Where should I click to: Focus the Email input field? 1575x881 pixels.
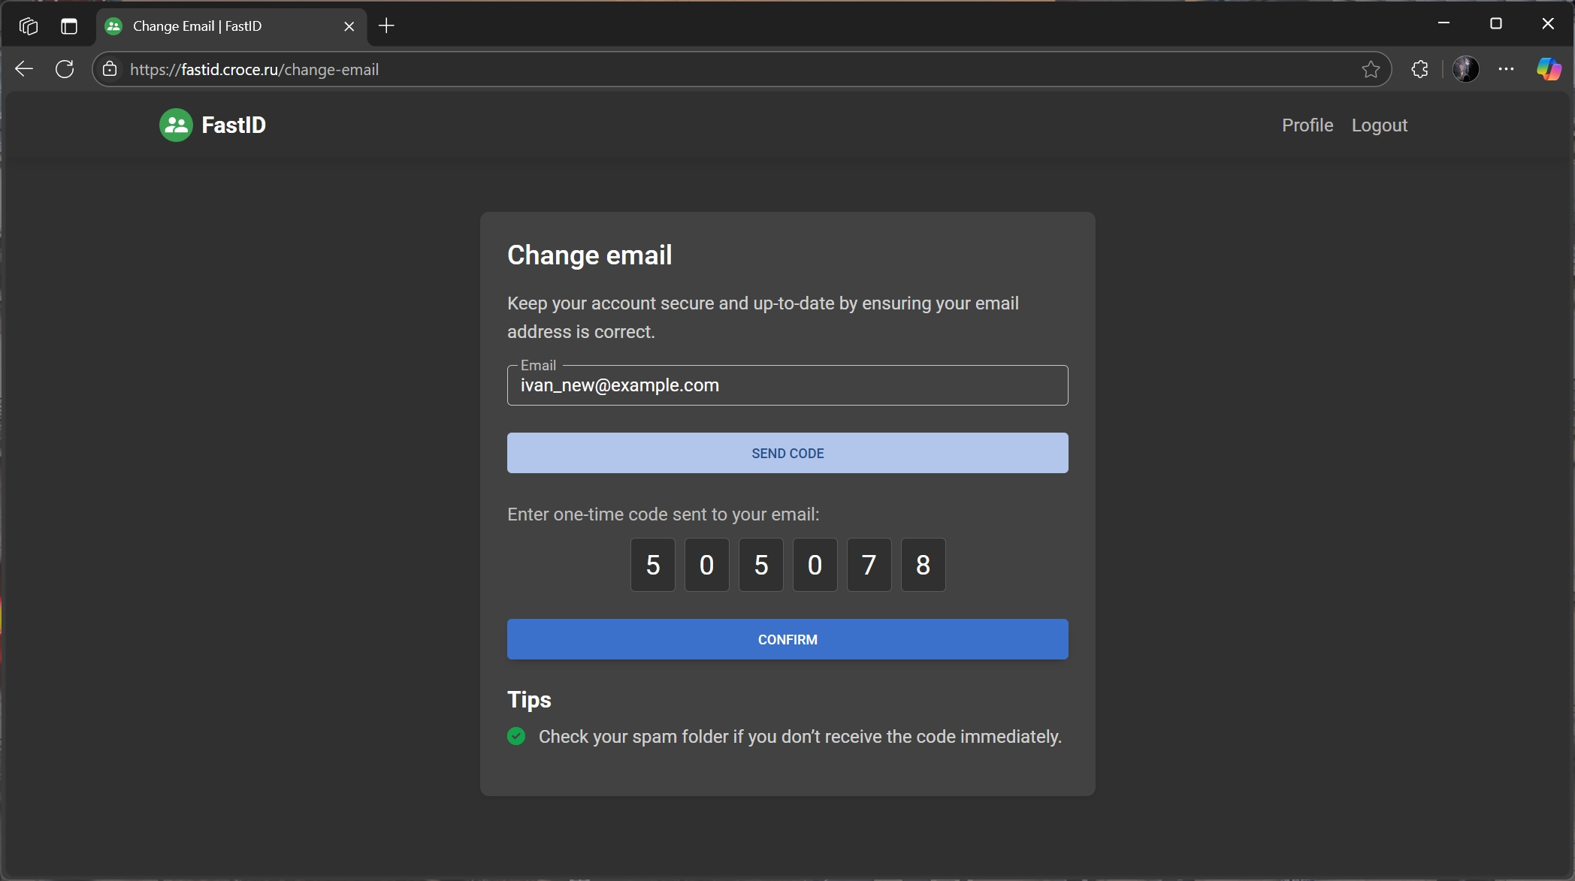(x=787, y=385)
